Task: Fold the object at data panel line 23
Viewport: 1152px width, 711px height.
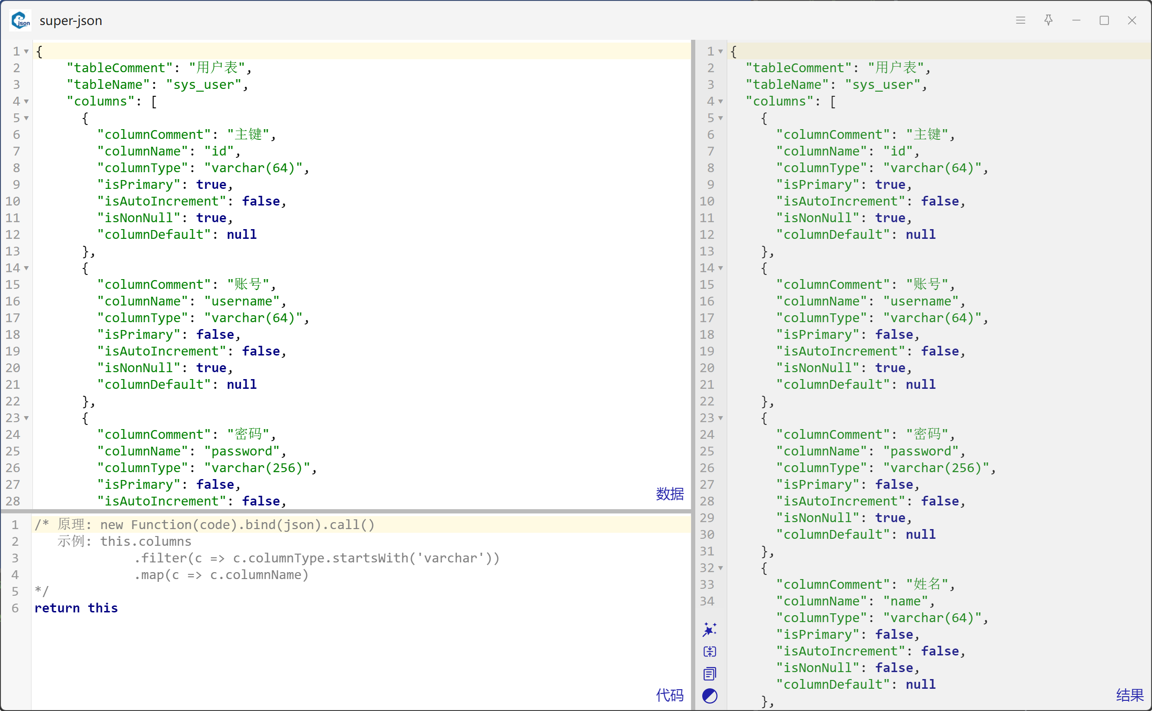Action: click(x=26, y=418)
